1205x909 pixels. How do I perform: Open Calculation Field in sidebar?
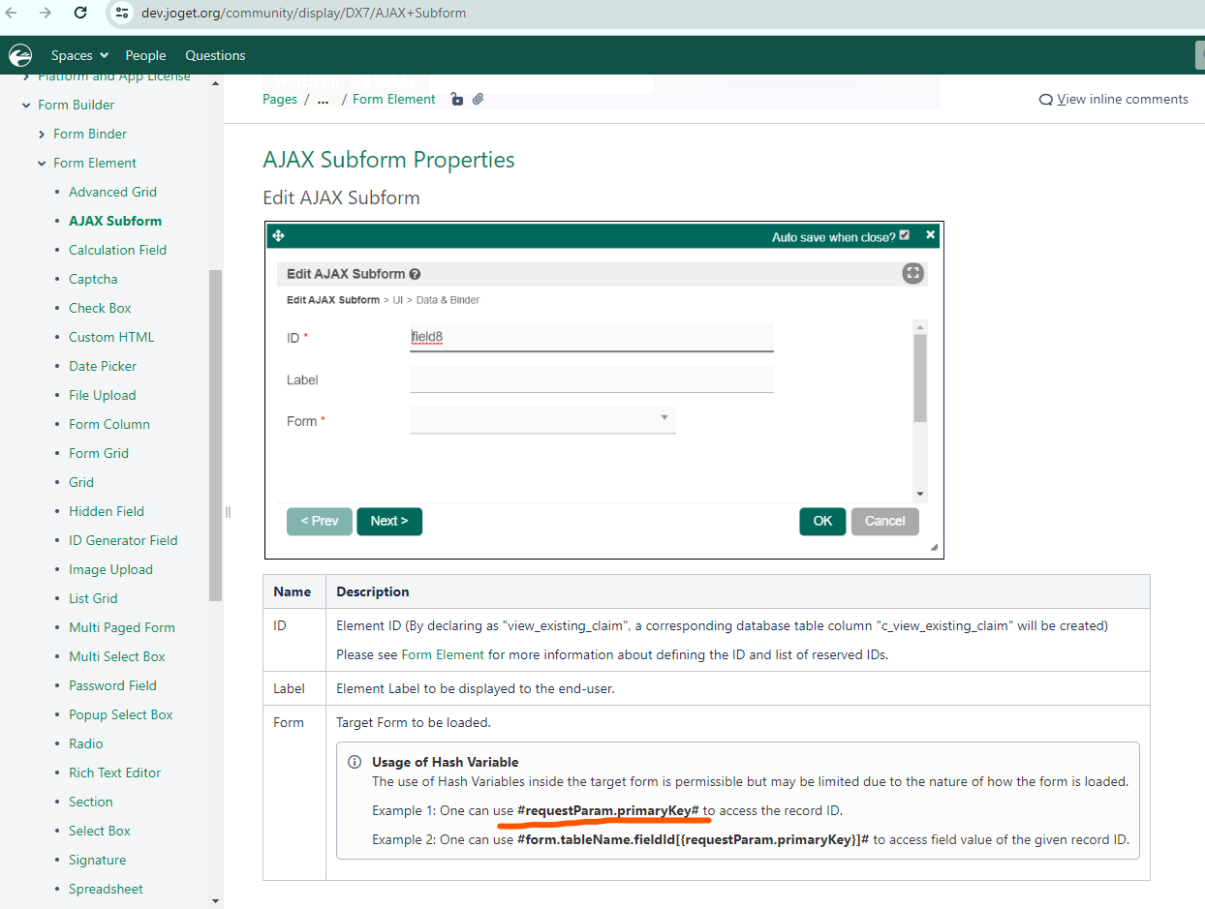(117, 250)
